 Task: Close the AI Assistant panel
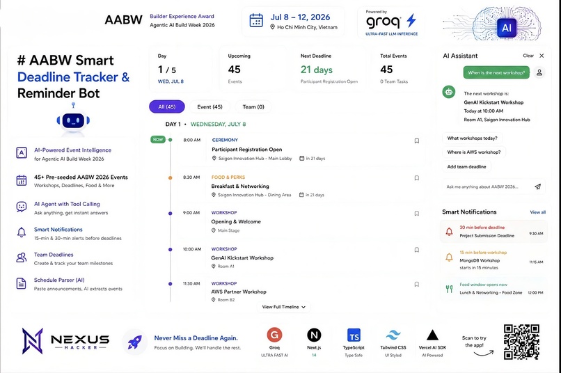542,56
